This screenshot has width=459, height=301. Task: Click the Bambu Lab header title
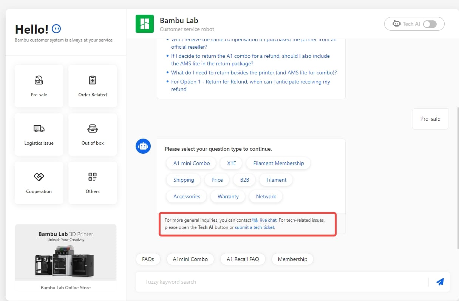coord(179,20)
